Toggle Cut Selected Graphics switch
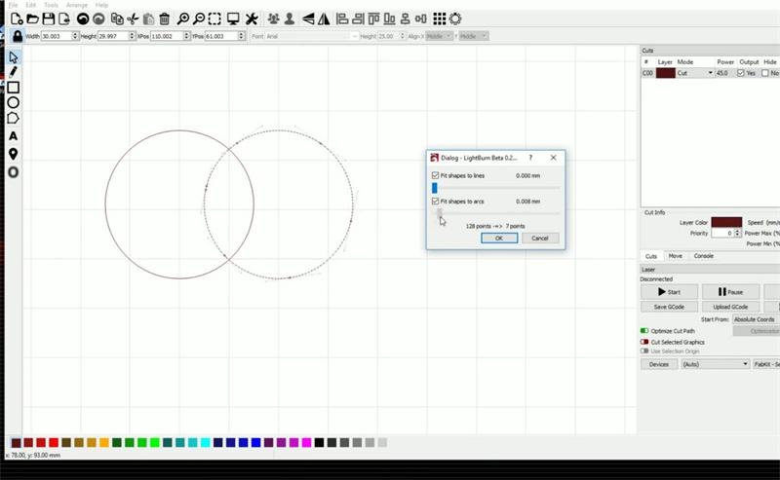This screenshot has width=780, height=480. (x=644, y=342)
